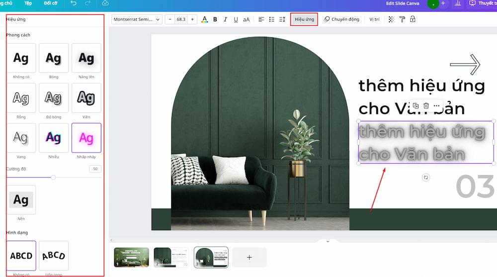Duplicate the selected text box
This screenshot has width=497, height=277.
coord(416,105)
